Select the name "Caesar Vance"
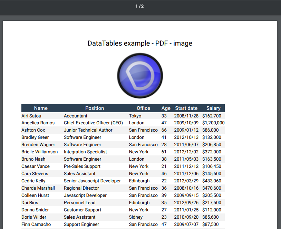 tap(36, 166)
